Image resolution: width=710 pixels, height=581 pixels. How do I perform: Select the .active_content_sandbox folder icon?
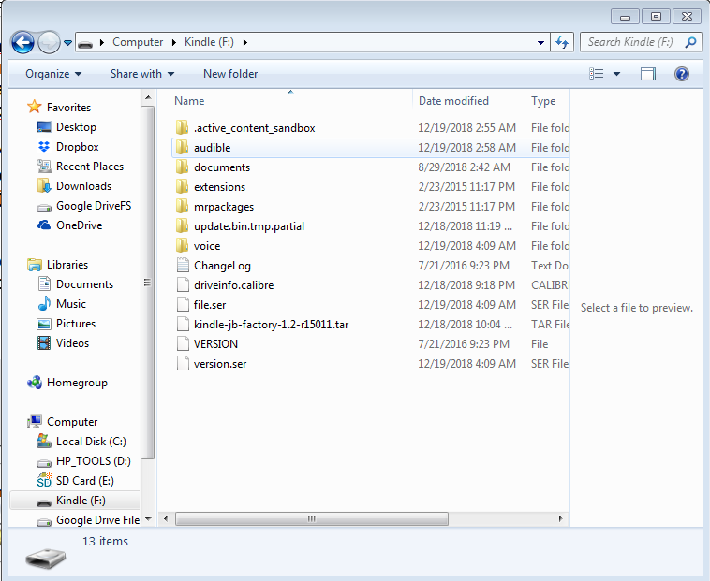[182, 127]
